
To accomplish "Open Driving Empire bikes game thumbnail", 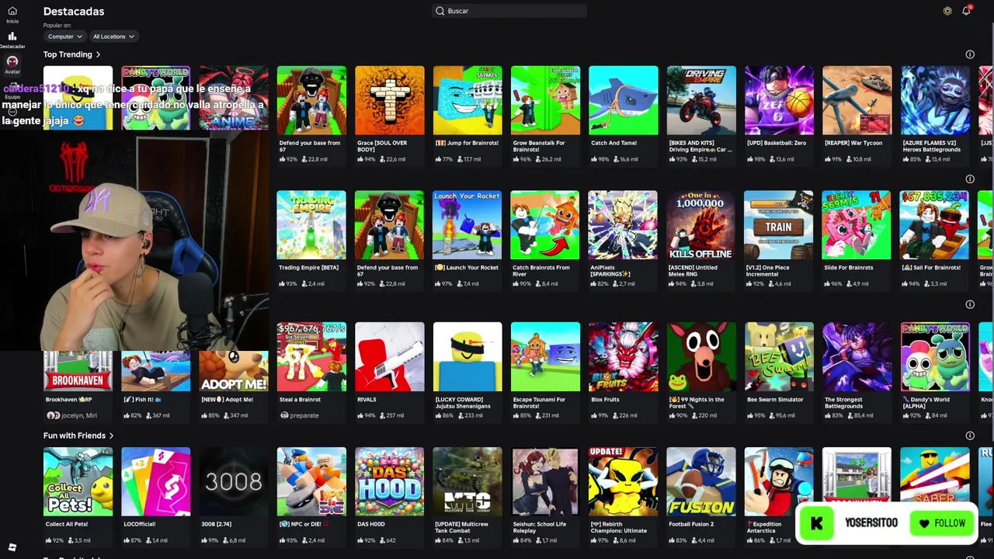I will coord(701,100).
